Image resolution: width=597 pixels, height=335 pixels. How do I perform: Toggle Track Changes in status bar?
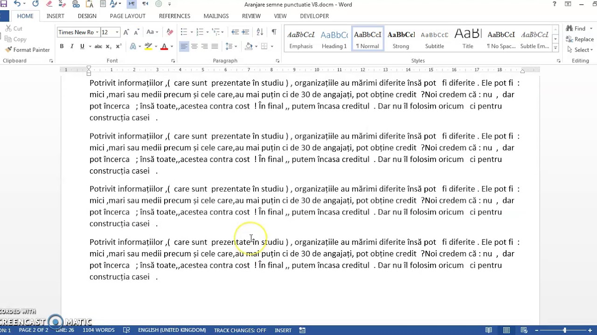pyautogui.click(x=240, y=330)
